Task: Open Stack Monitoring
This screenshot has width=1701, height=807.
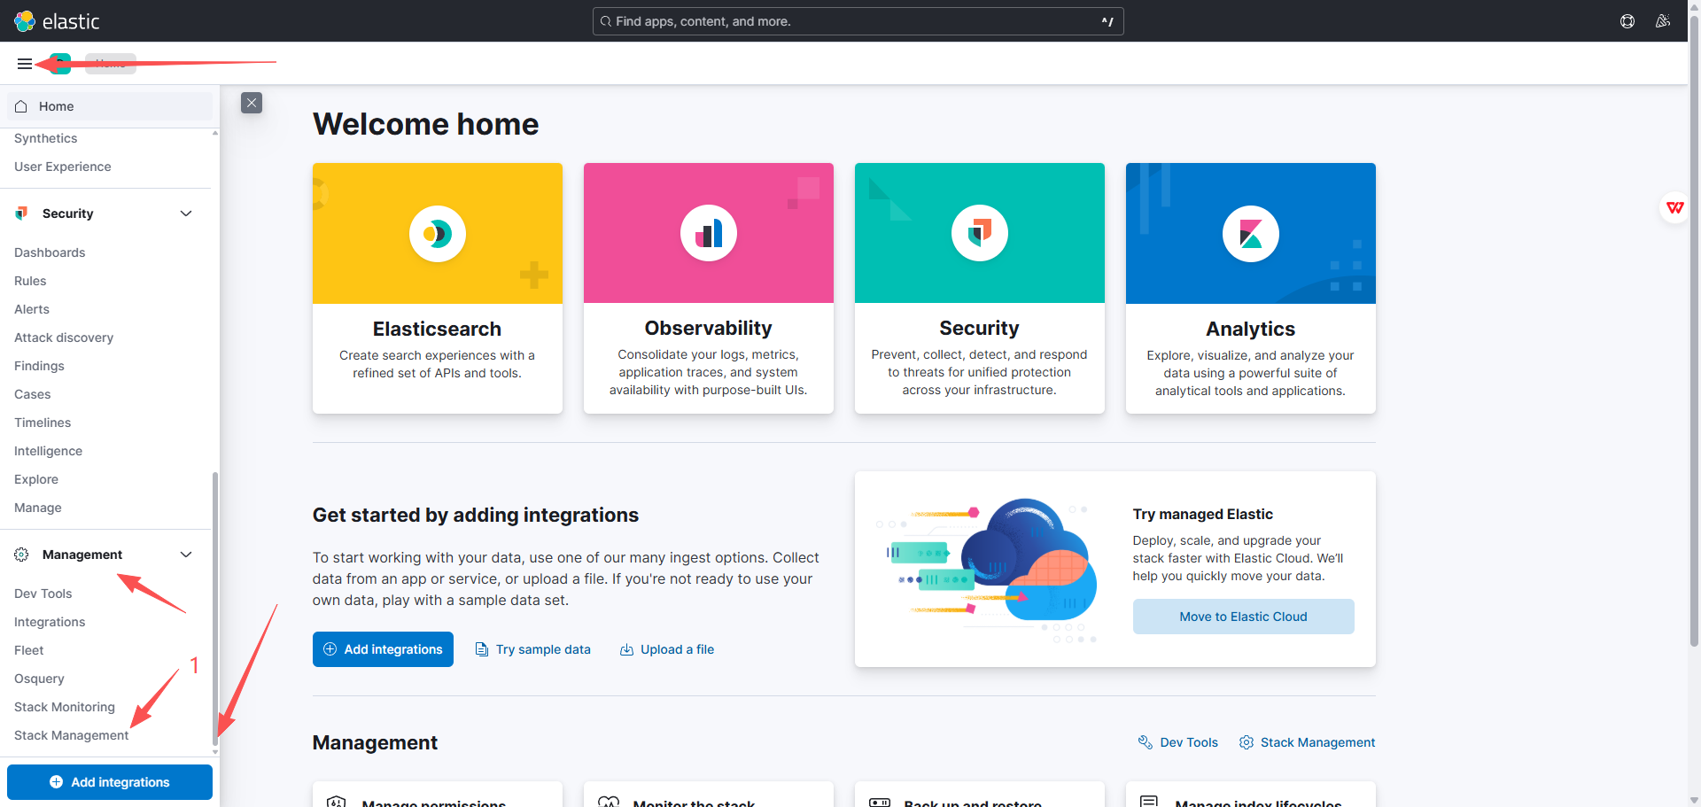Action: click(x=65, y=707)
